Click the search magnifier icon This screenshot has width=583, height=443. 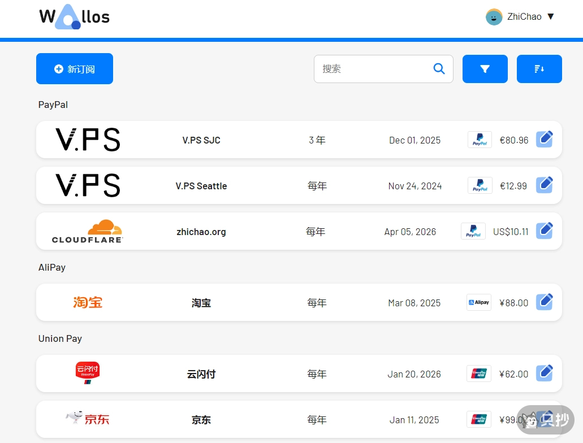(439, 69)
